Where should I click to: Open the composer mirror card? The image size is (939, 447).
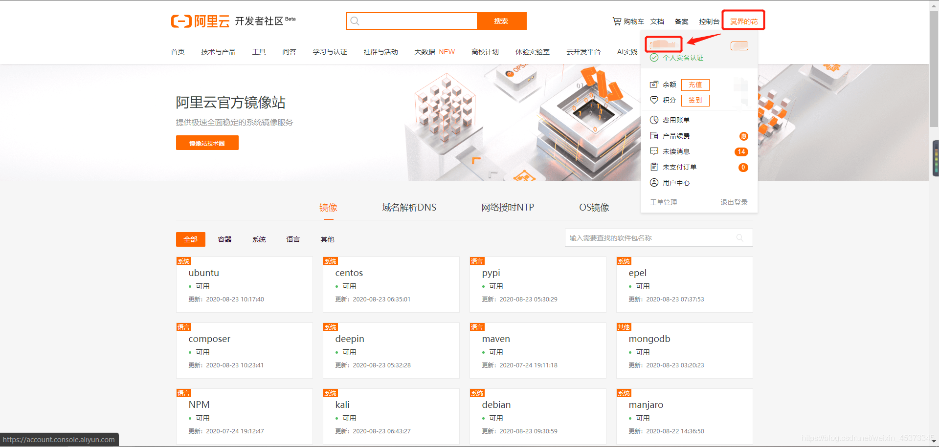coord(245,350)
